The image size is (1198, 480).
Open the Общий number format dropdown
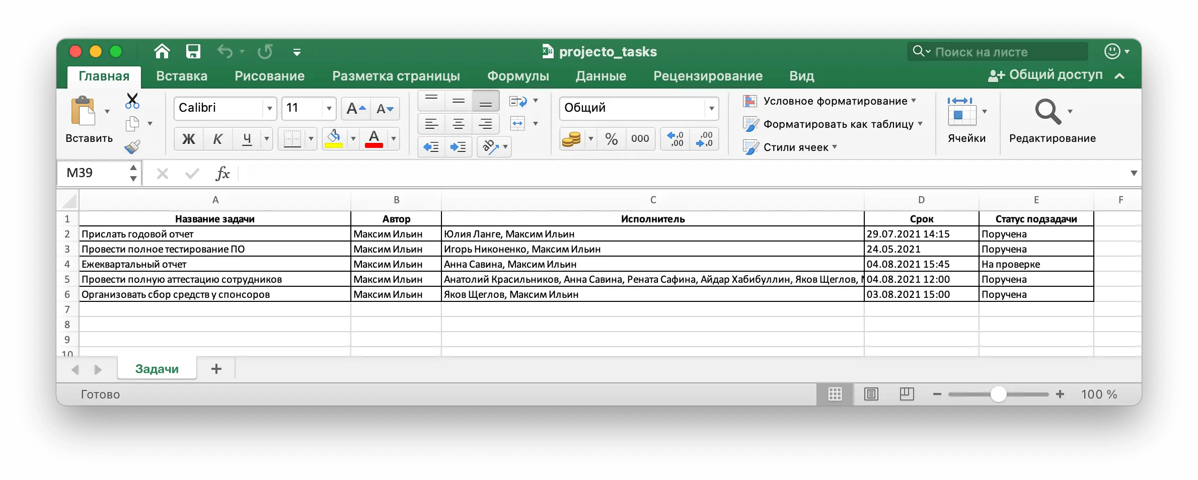(711, 109)
